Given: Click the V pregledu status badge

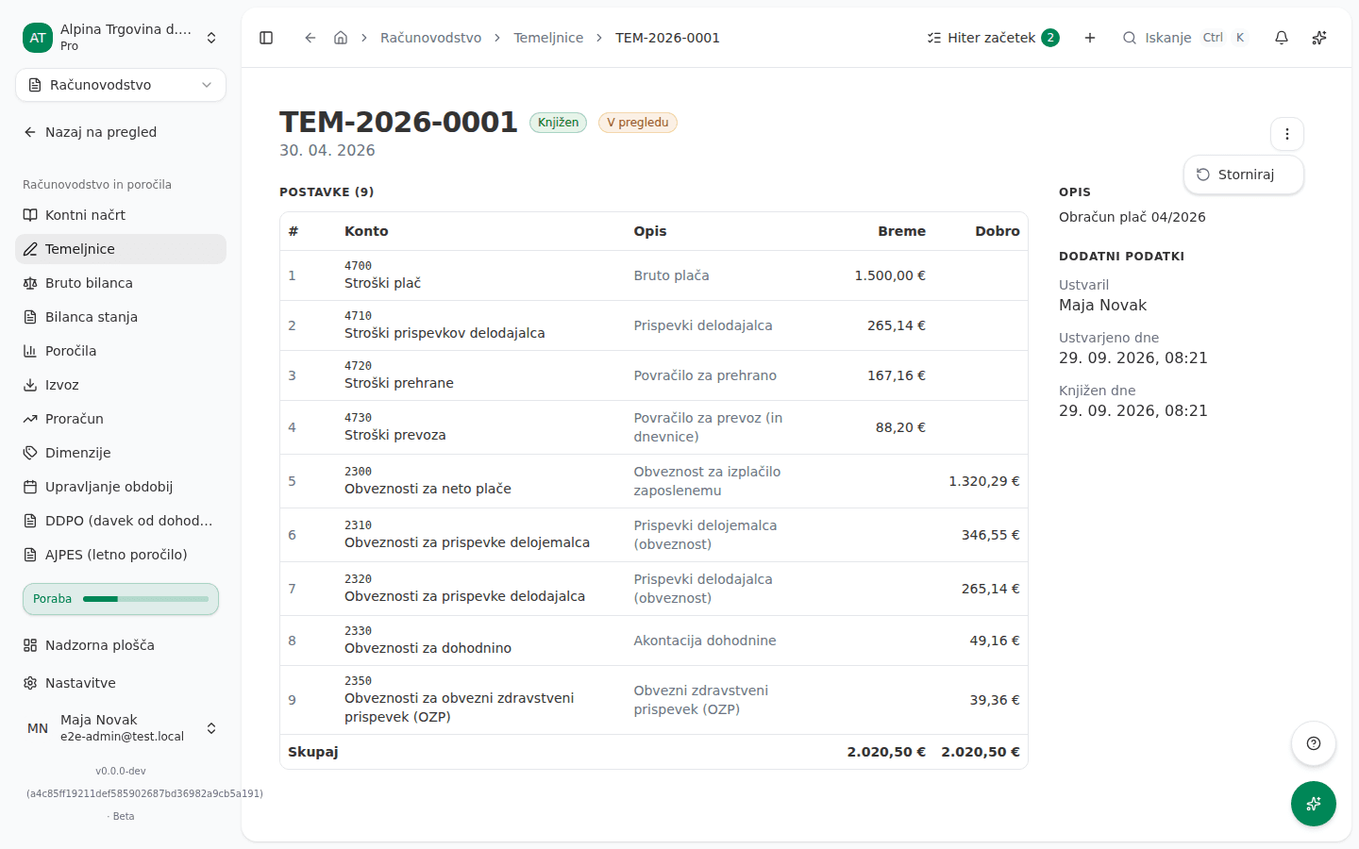Looking at the screenshot, I should [638, 123].
